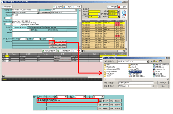Select the 담당자 radio button

(13, 27)
